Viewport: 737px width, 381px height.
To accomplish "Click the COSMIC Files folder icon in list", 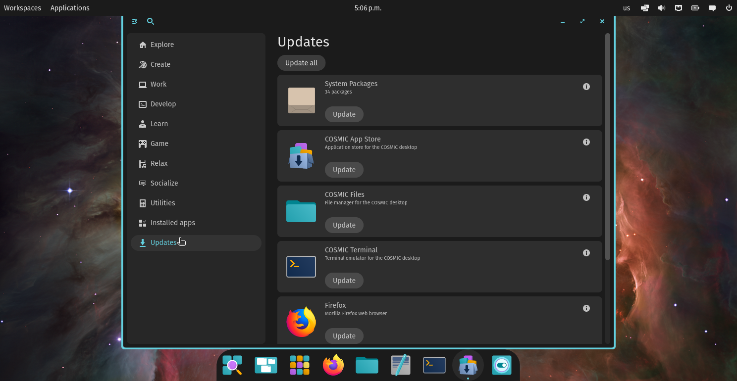I will [301, 211].
